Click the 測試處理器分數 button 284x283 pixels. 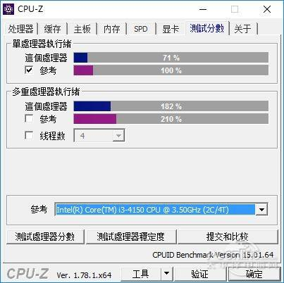pos(45,237)
